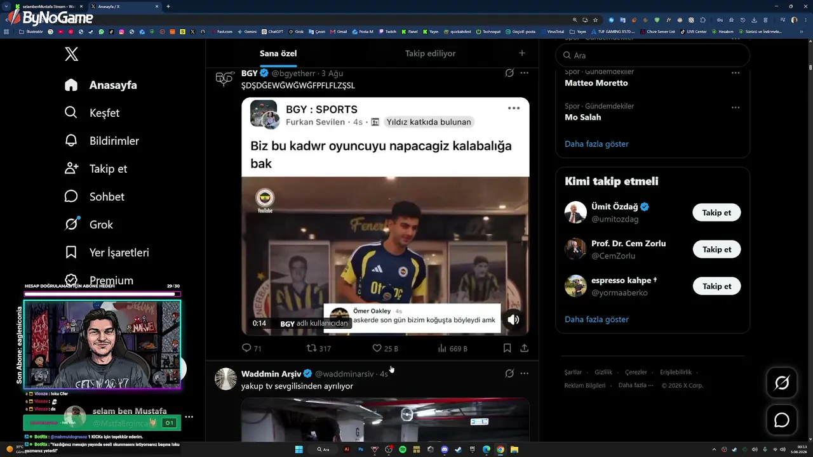Switch to the Takip ediliyor tab
813x457 pixels.
coord(431,53)
